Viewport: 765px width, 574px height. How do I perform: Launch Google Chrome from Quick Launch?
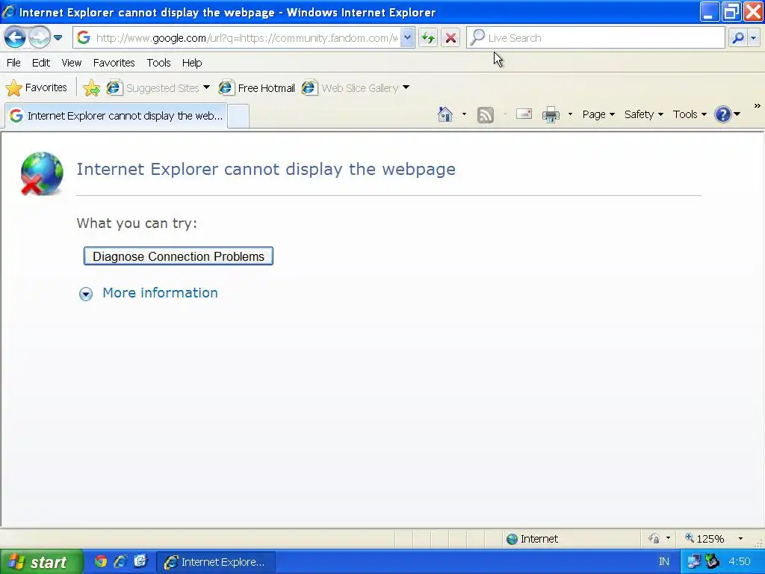click(x=101, y=562)
